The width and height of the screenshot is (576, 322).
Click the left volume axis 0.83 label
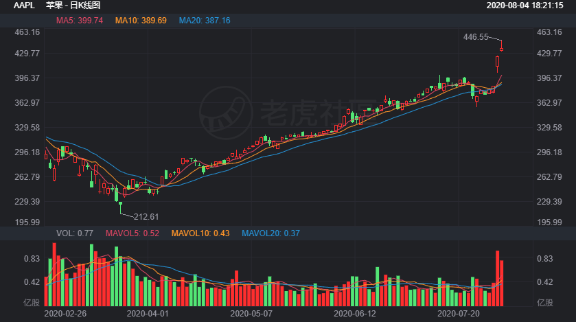coord(32,259)
